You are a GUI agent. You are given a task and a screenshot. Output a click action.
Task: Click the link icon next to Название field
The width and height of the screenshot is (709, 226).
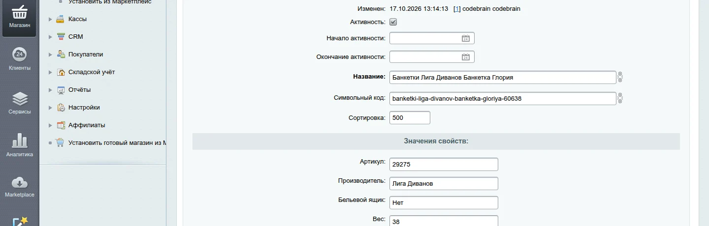(620, 78)
